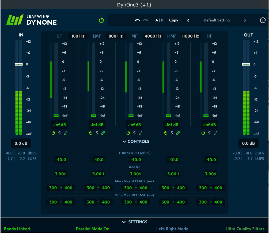Viewport: 269px width, 233px height.
Task: Click the HF band gain fader handle
Action: [206, 116]
